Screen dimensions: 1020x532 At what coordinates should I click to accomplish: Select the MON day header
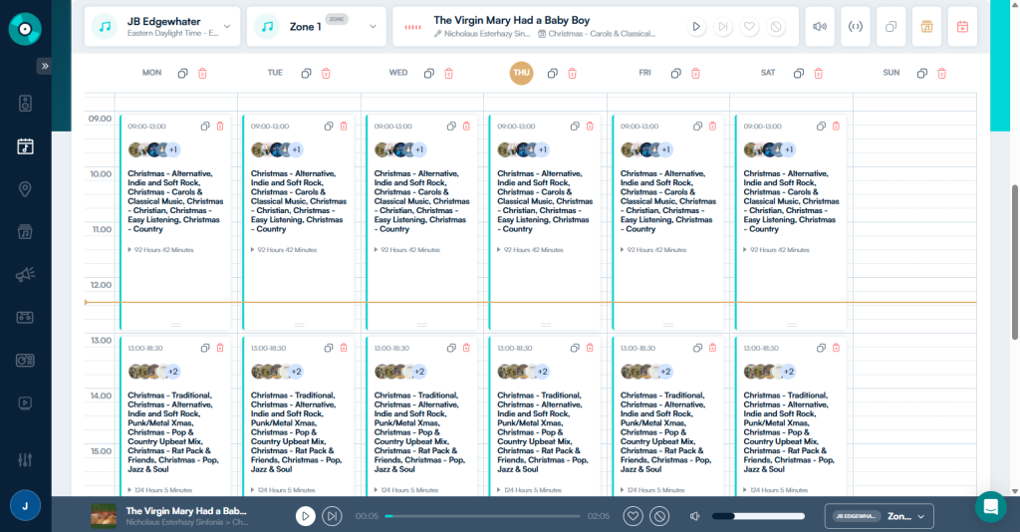tap(151, 73)
